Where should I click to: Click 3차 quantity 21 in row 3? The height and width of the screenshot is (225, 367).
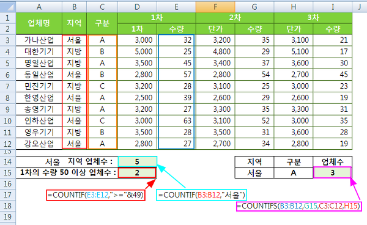click(333, 40)
